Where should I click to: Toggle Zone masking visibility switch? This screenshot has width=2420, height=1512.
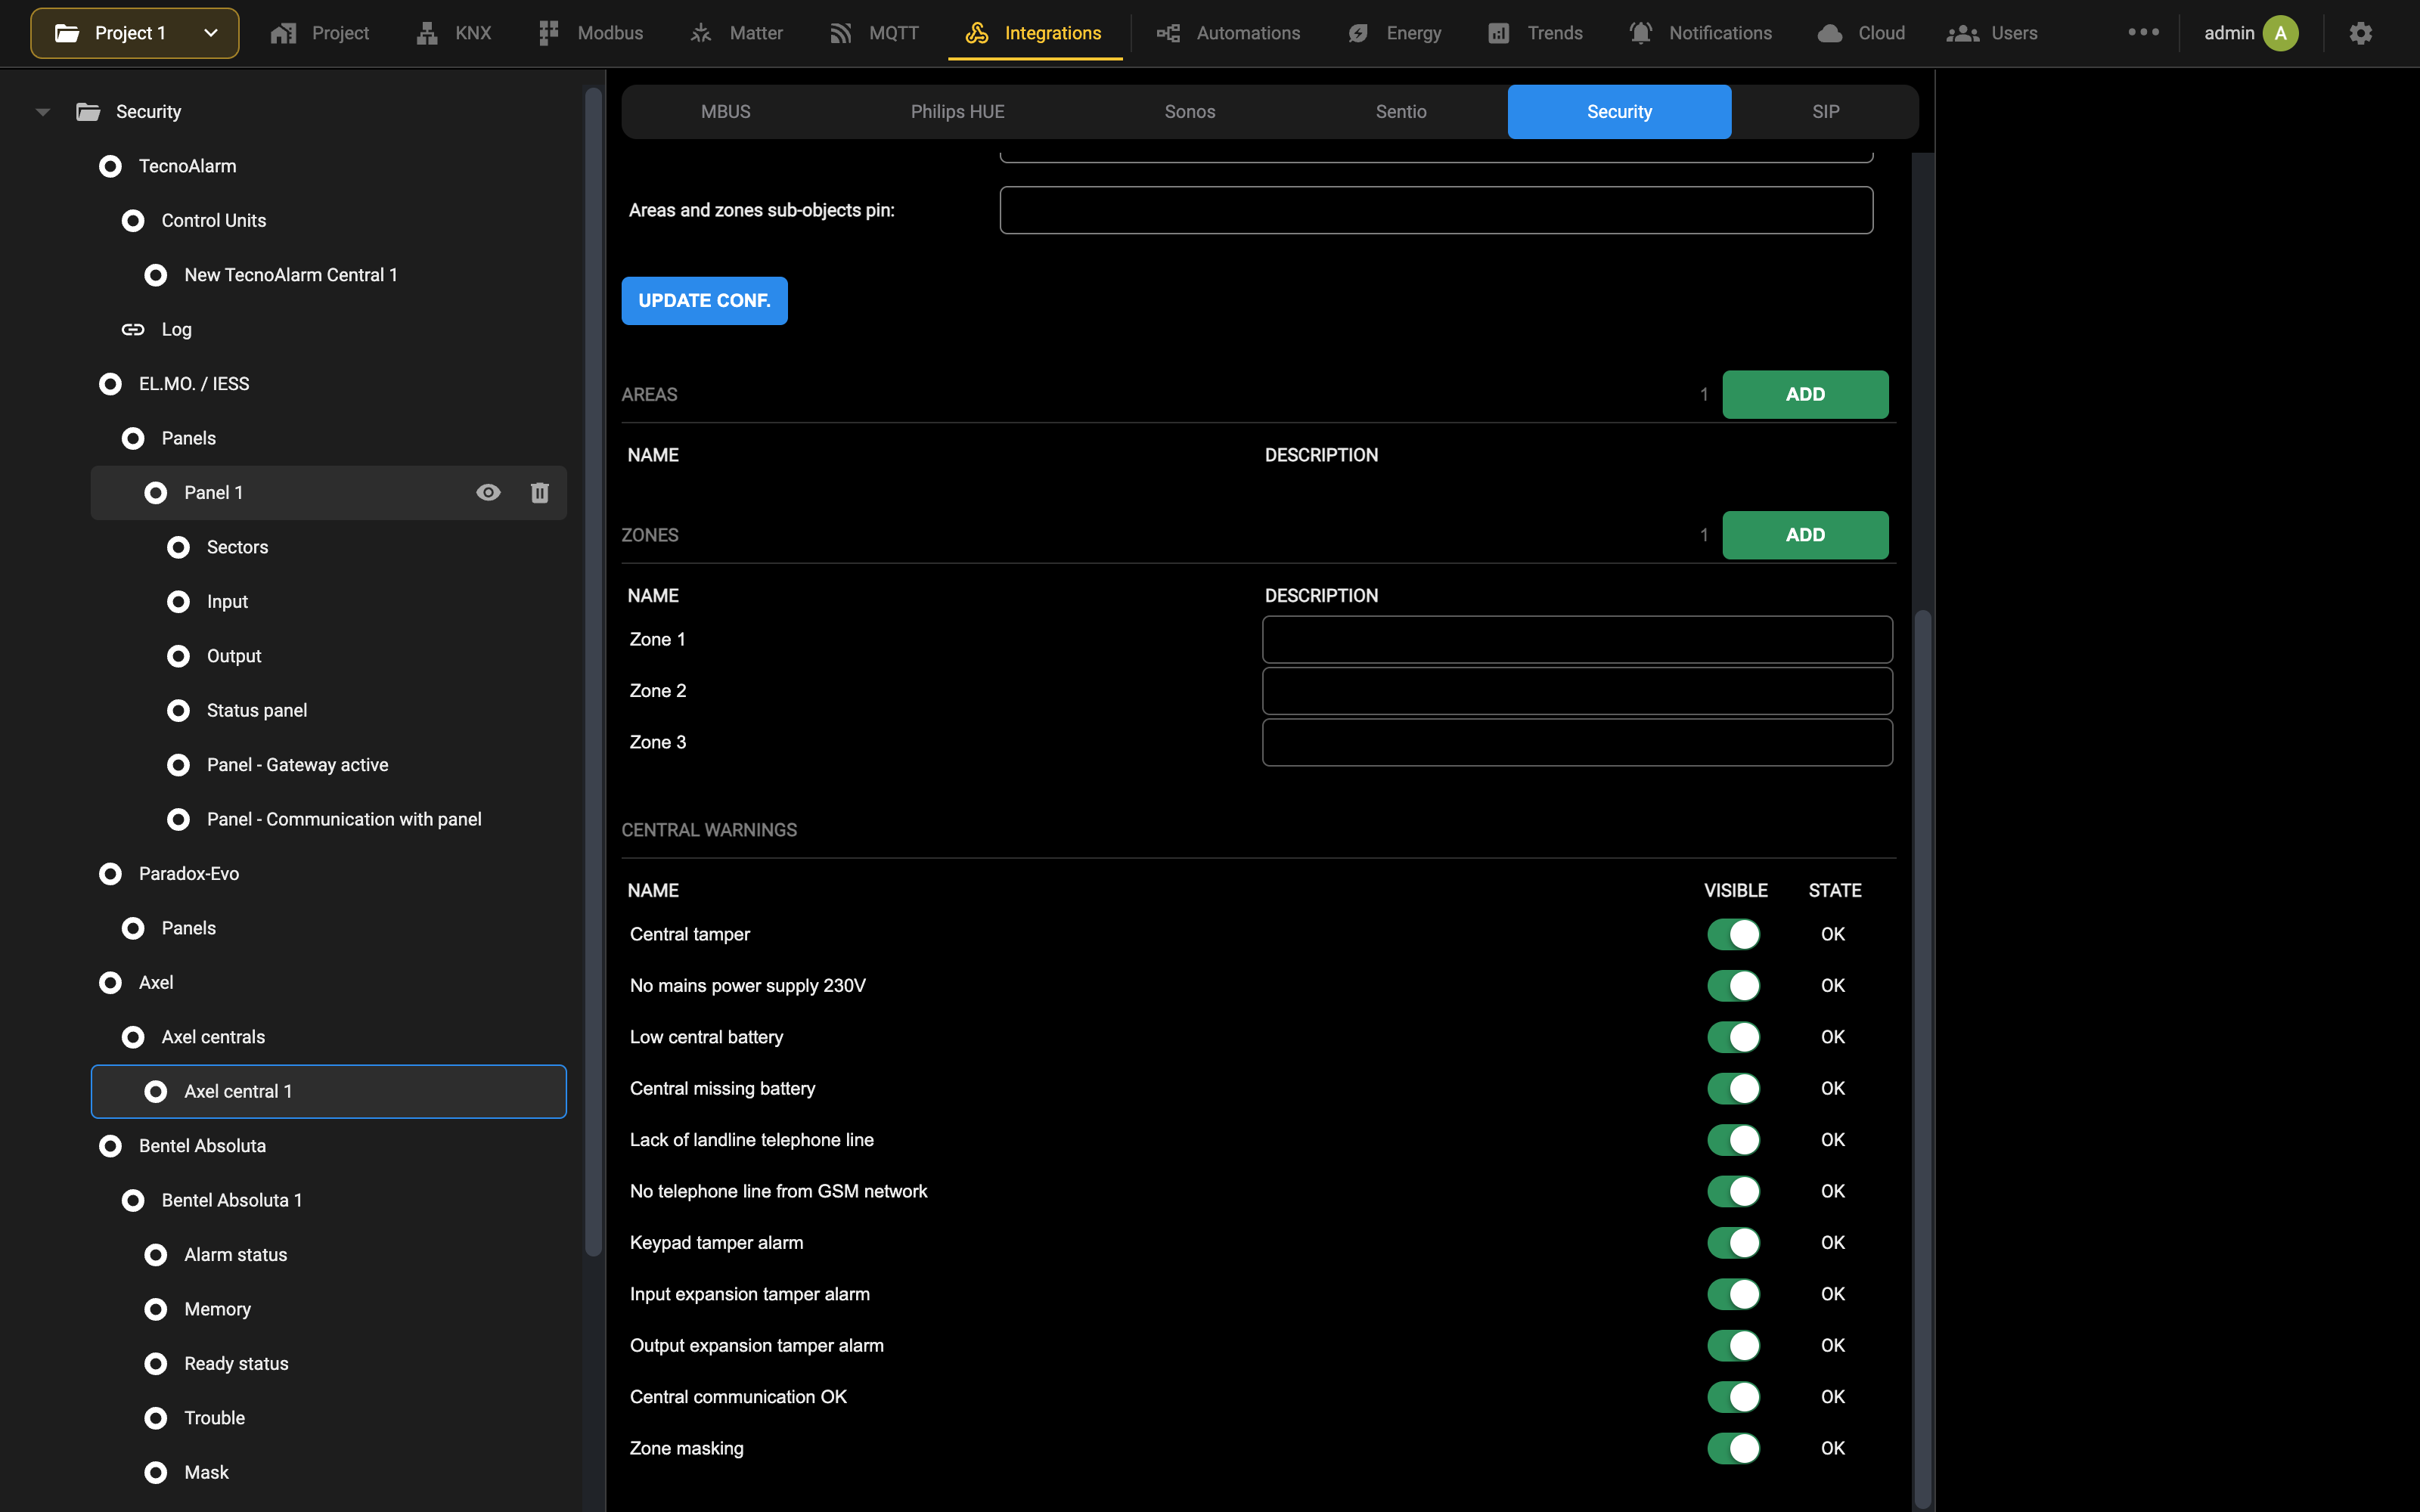click(x=1734, y=1448)
